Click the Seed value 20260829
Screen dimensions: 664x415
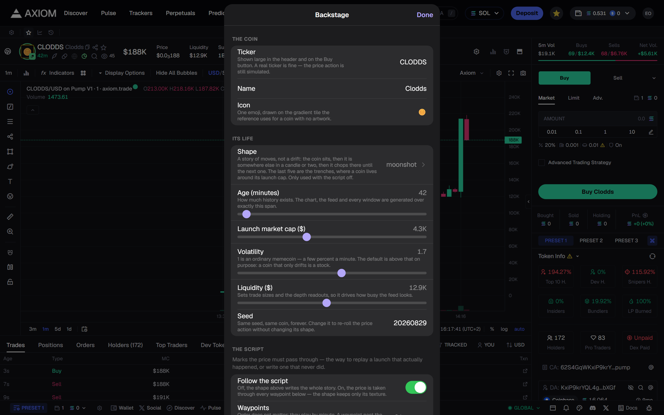coord(410,323)
